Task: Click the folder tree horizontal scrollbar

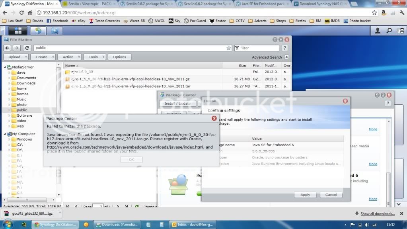Action: 27,200
